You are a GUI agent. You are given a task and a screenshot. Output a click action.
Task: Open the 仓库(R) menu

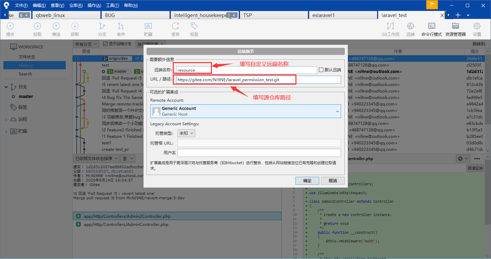click(76, 5)
